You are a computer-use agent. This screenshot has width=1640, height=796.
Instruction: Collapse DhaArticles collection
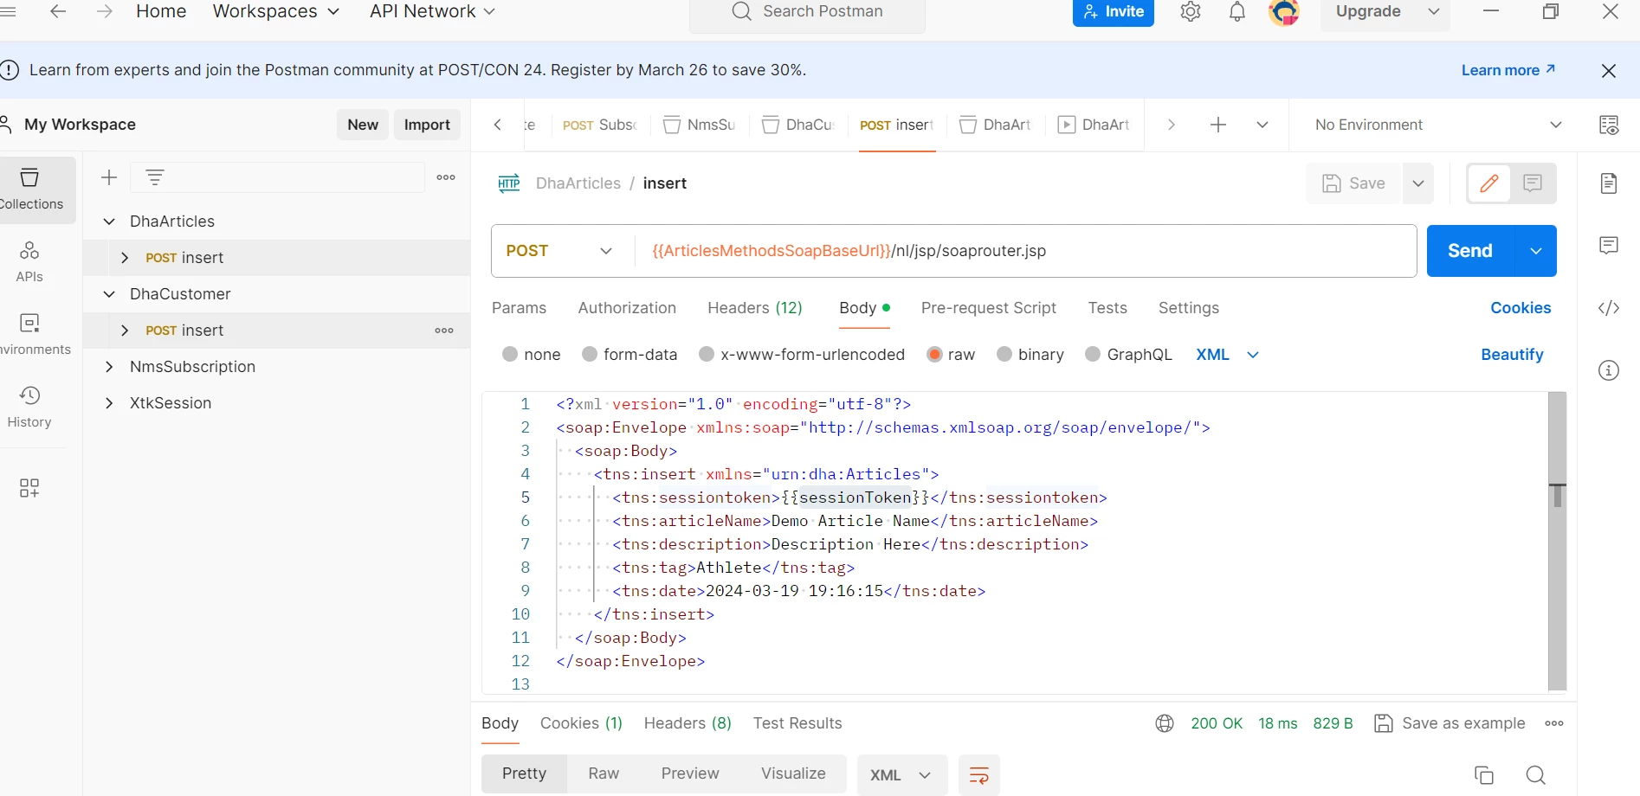(109, 221)
